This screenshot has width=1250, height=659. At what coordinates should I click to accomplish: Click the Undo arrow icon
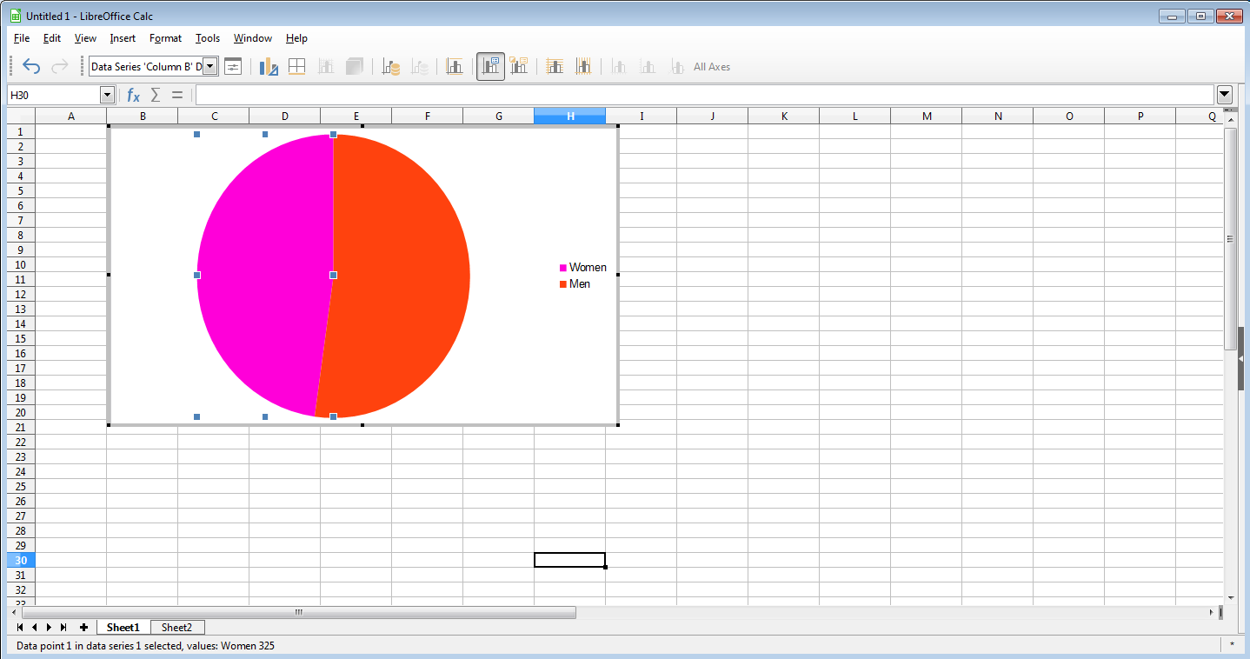click(31, 66)
